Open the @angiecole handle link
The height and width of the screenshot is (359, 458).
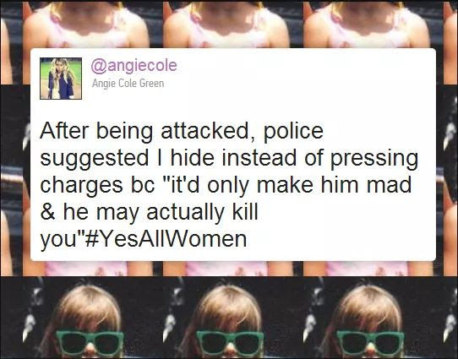point(134,66)
